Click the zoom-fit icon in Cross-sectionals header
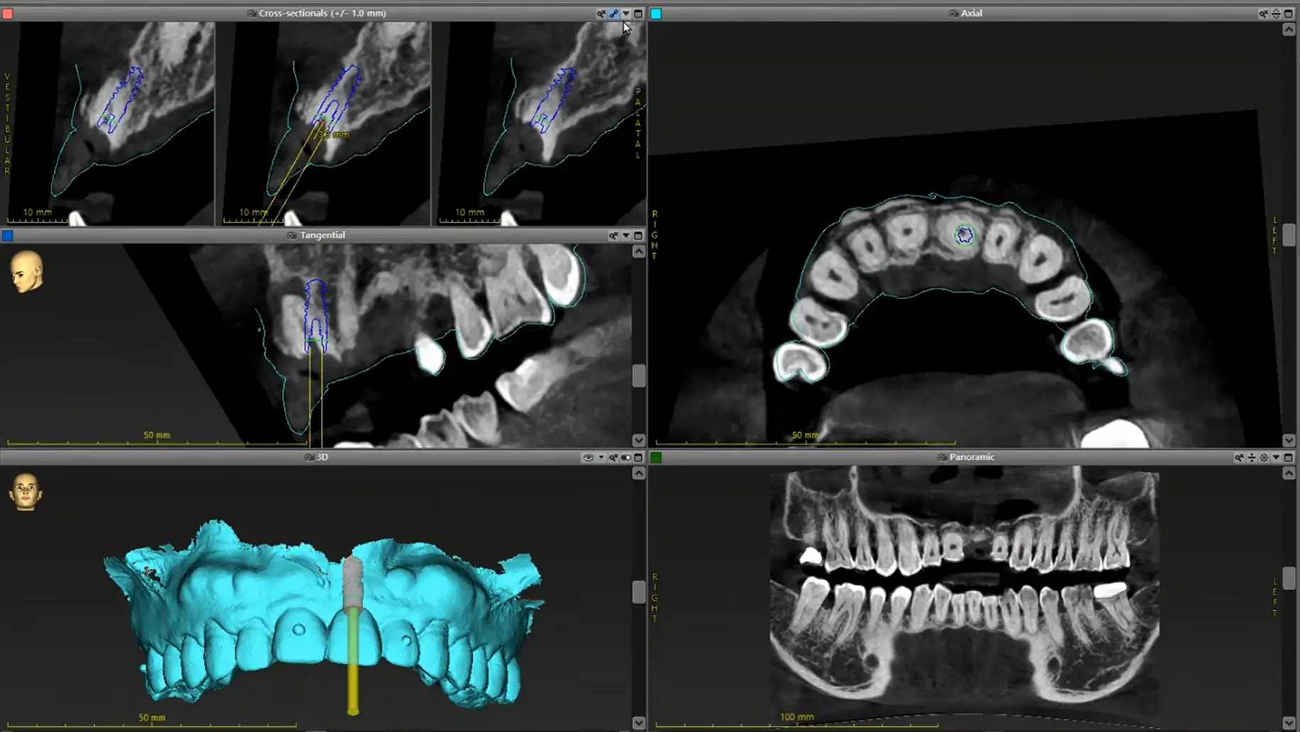This screenshot has height=732, width=1300. pos(601,14)
